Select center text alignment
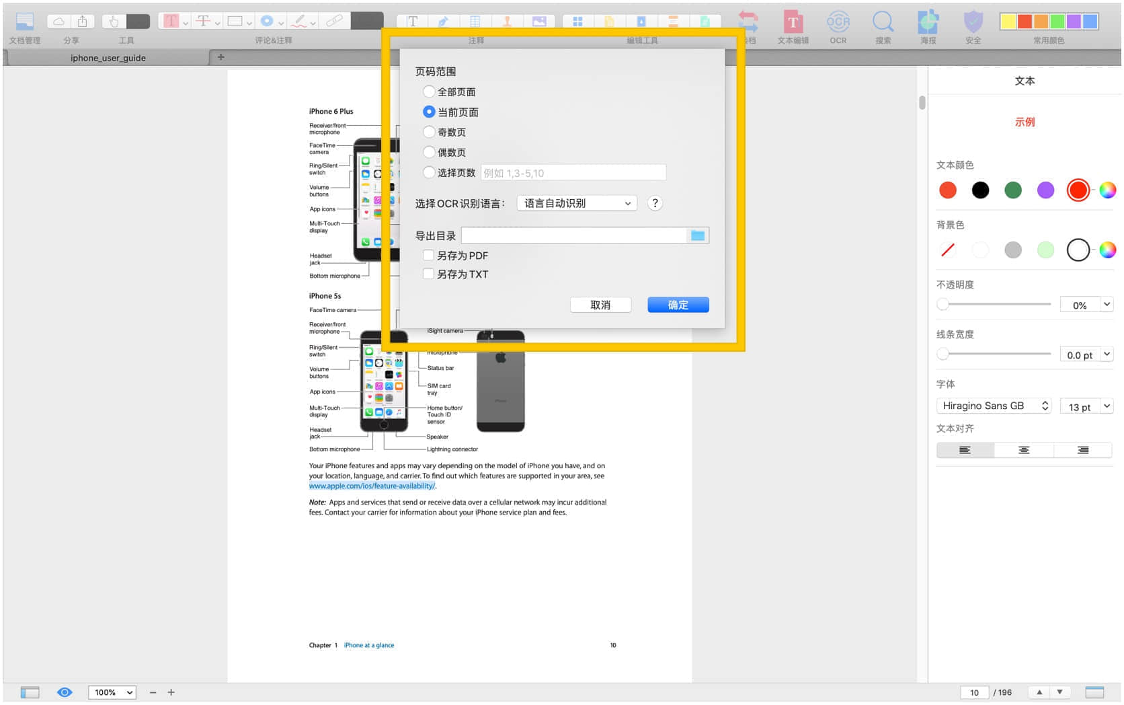This screenshot has width=1124, height=705. click(1024, 450)
